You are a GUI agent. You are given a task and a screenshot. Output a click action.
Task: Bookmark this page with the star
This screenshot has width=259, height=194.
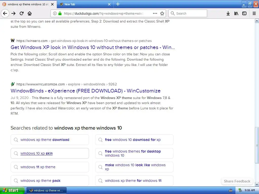162,13
